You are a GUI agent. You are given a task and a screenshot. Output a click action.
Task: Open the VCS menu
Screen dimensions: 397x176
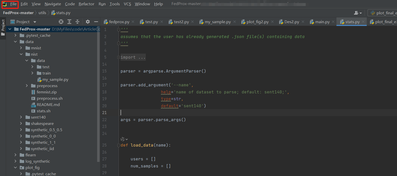point(127,4)
